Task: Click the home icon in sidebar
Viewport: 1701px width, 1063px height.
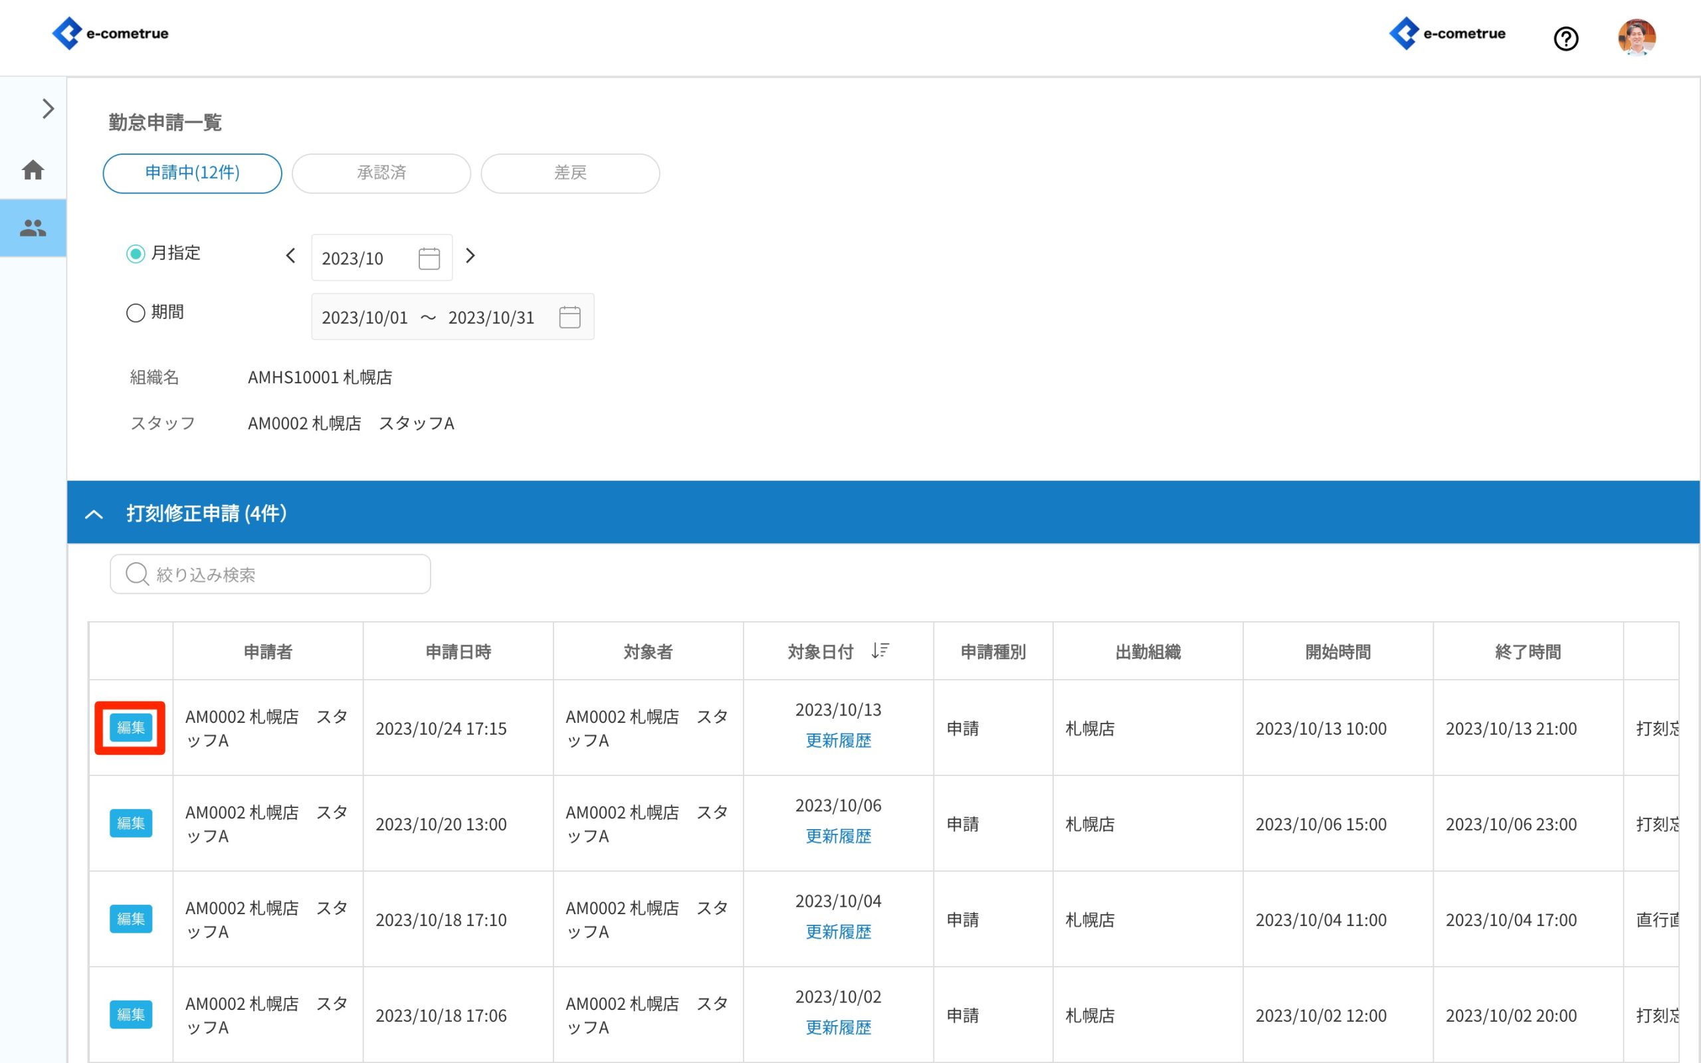Action: click(33, 170)
